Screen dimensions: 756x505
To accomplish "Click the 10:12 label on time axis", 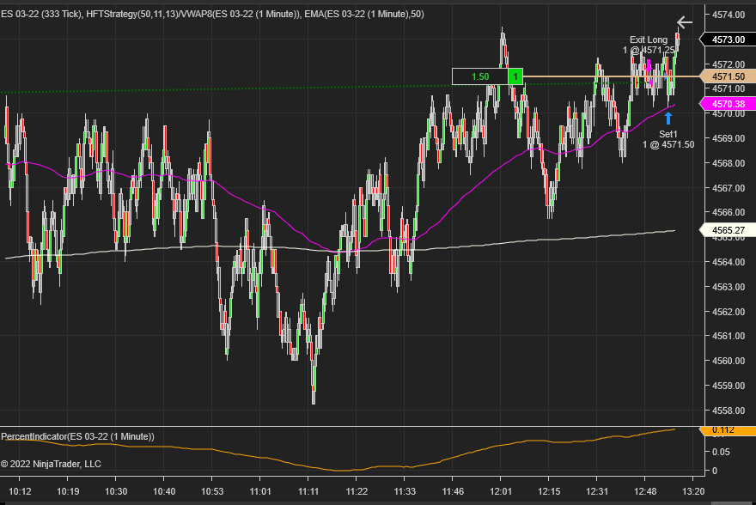I will (x=20, y=491).
